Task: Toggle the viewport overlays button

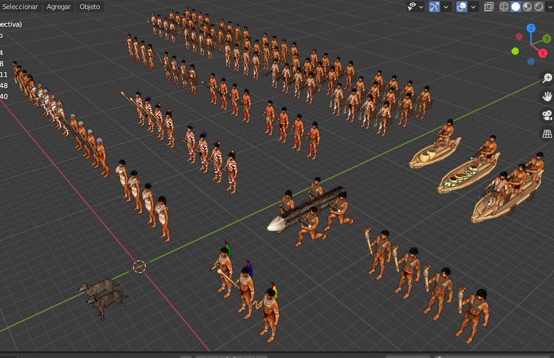Action: pyautogui.click(x=462, y=7)
